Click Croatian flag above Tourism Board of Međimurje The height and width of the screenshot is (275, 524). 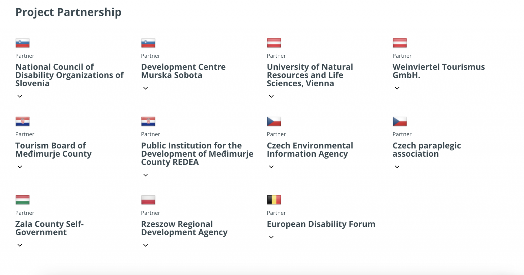tap(23, 121)
